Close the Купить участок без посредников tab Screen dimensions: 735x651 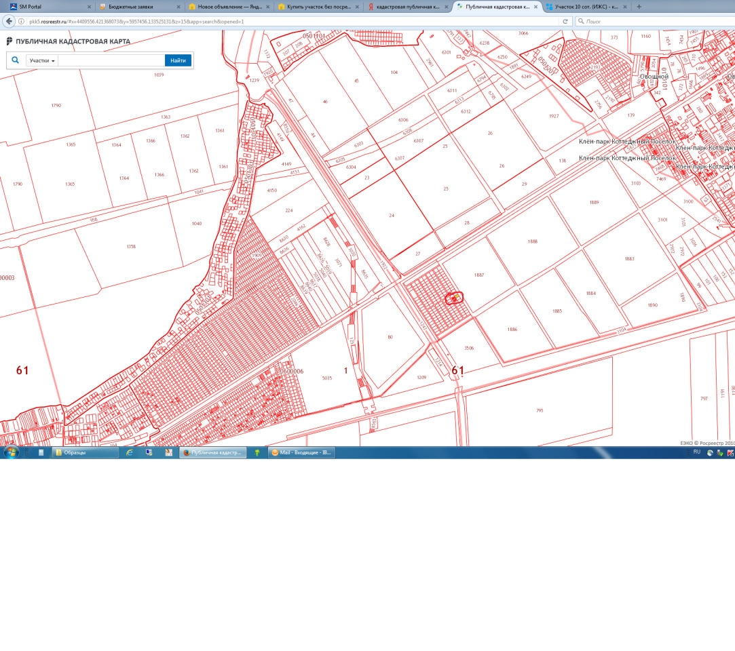tap(356, 7)
